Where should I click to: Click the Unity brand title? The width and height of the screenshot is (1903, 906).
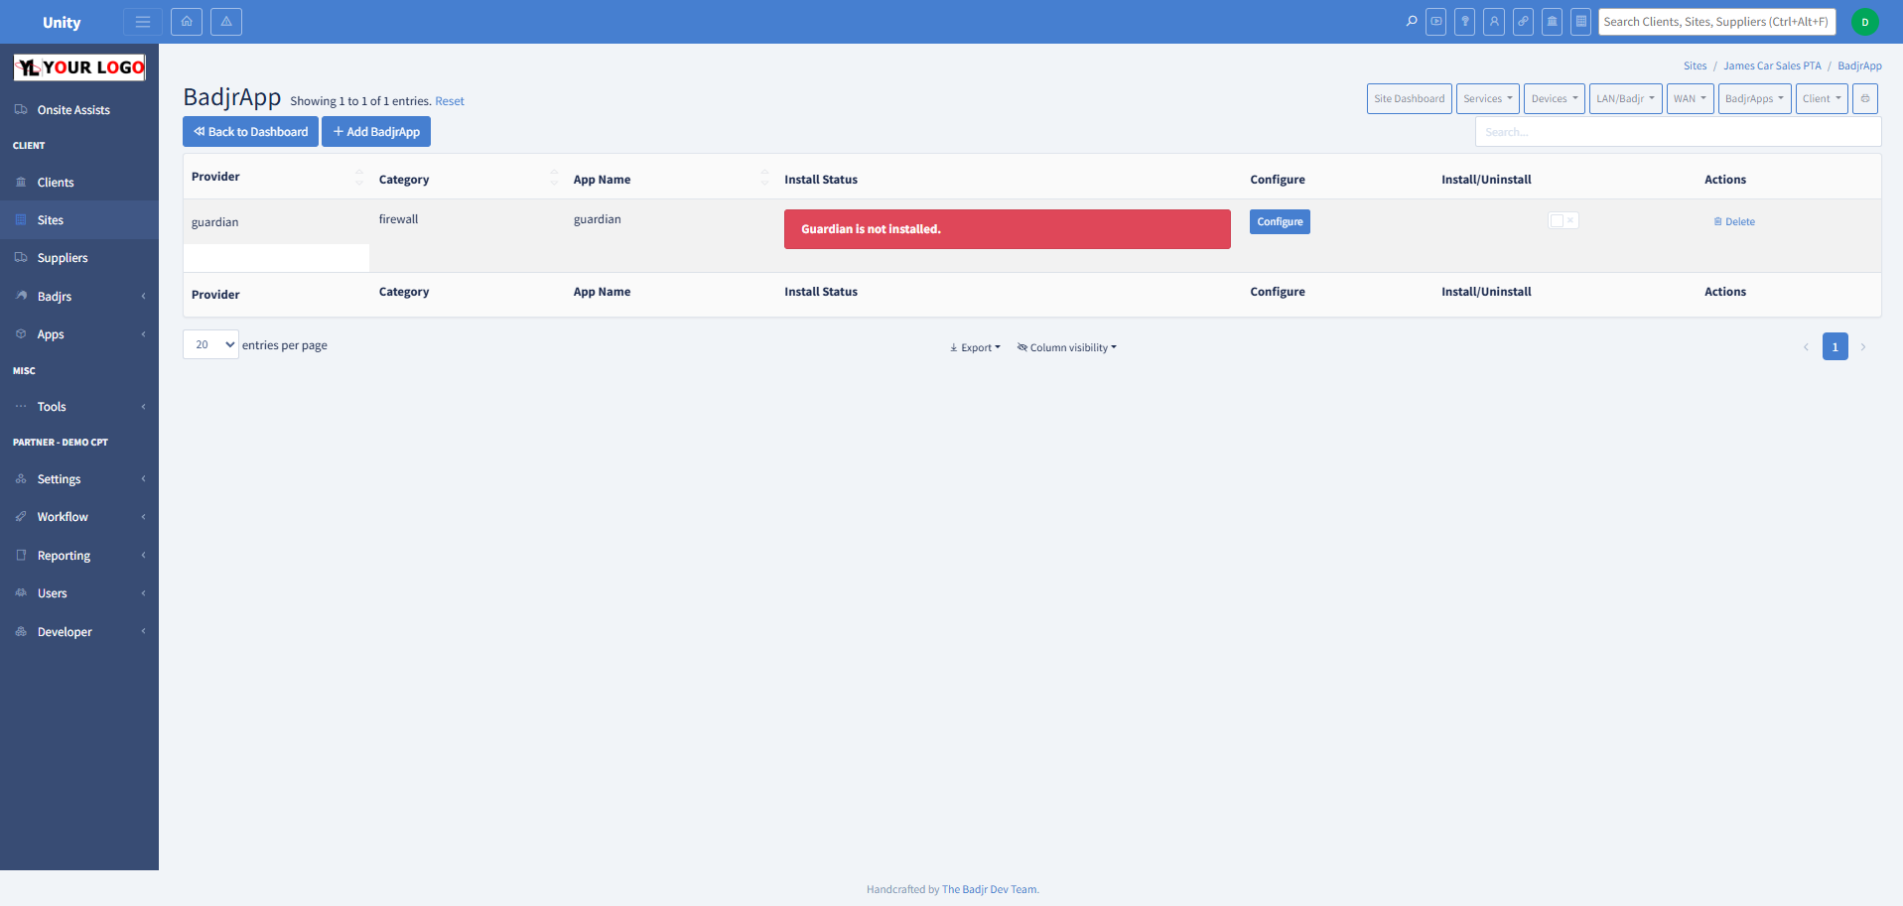tap(62, 22)
